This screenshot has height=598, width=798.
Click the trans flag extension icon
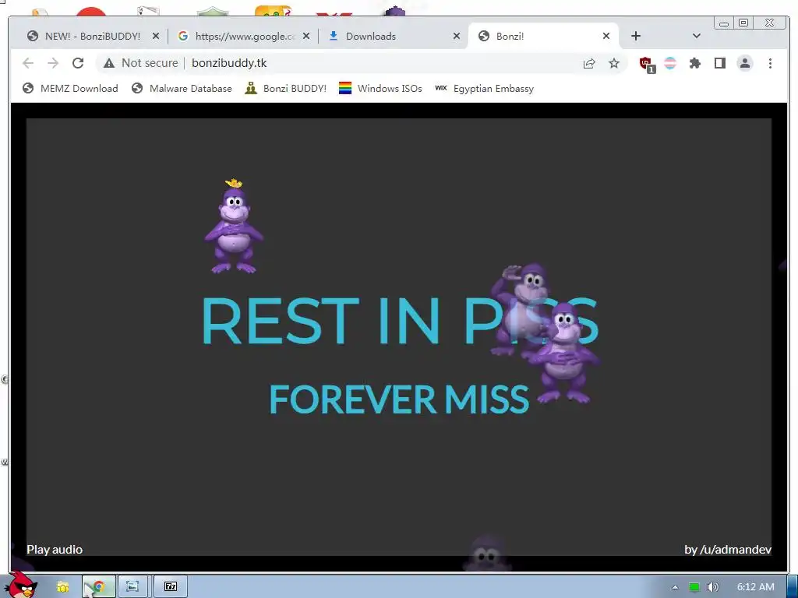click(670, 63)
